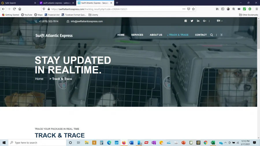Close the Safe Search tab

35,3
